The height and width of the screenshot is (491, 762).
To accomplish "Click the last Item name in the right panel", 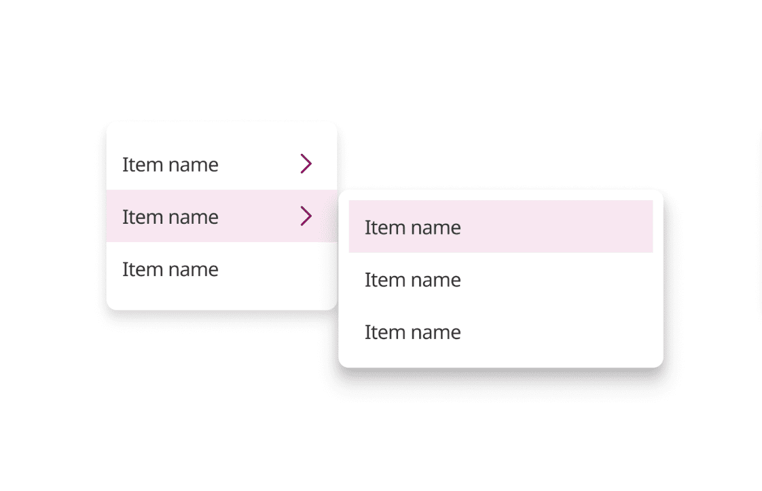I will [413, 332].
